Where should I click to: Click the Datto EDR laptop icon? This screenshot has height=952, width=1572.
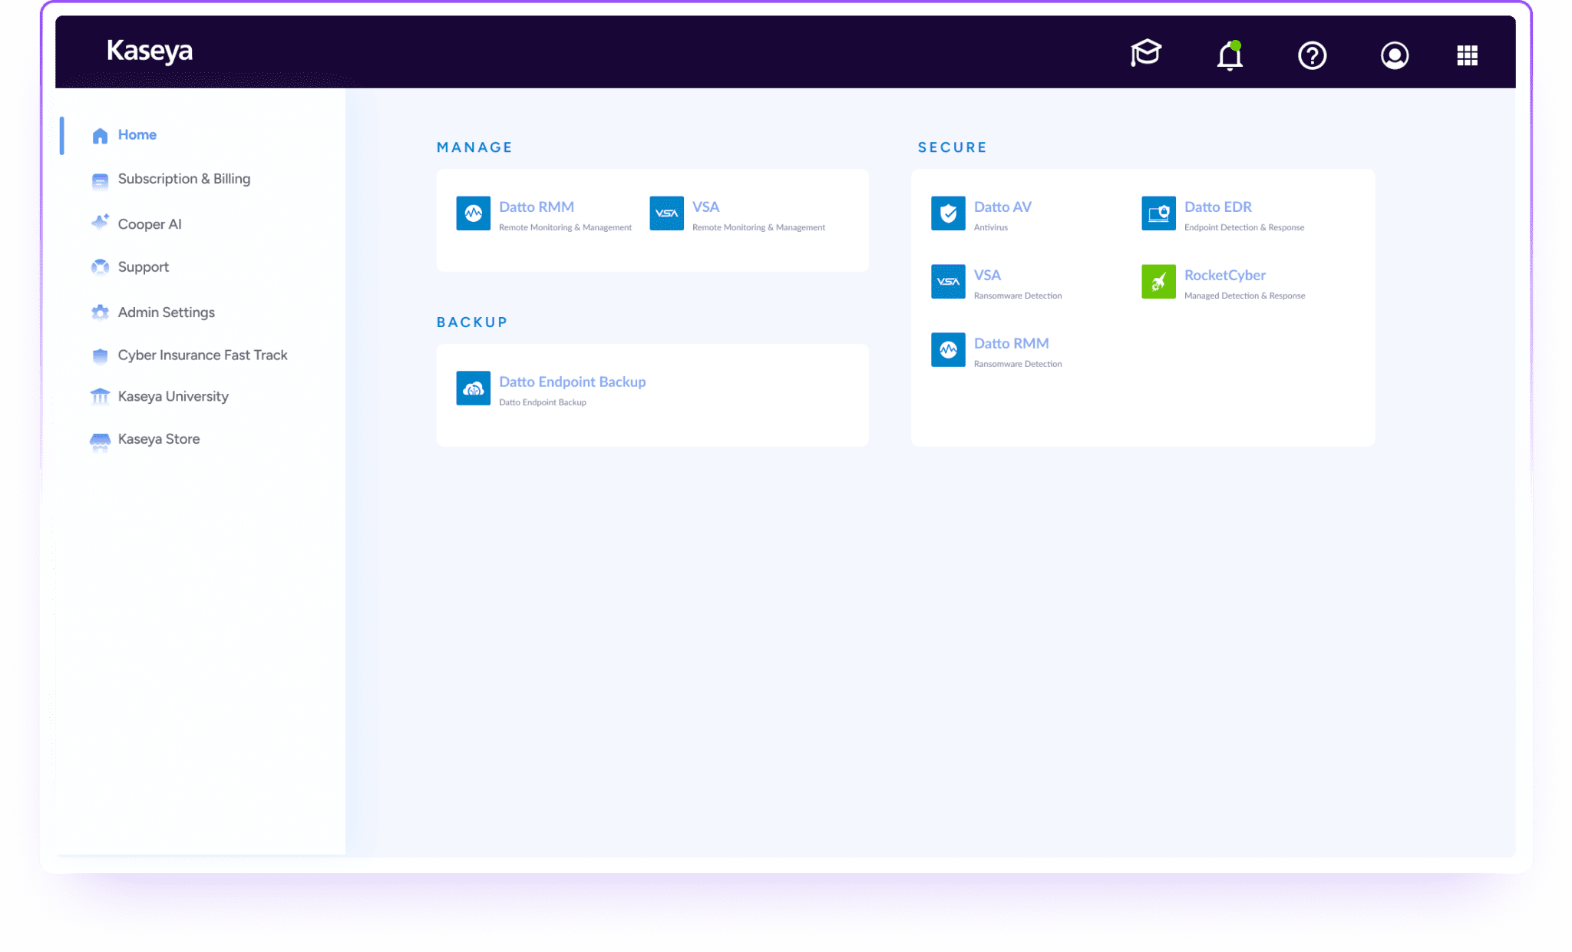pyautogui.click(x=1158, y=213)
